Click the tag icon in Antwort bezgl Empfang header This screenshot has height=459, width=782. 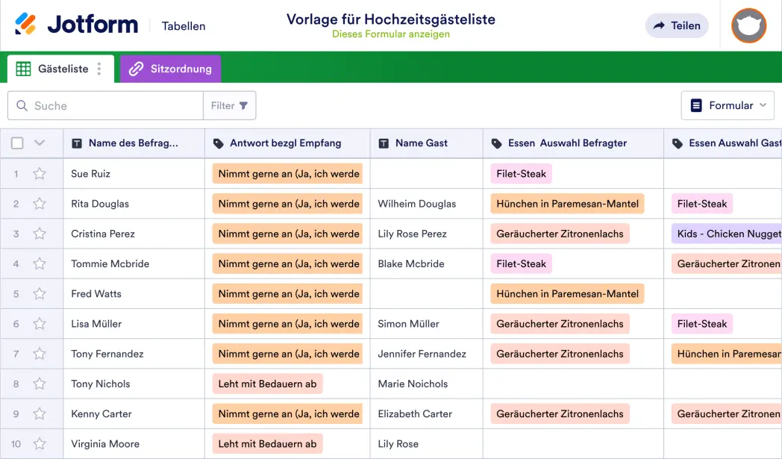click(219, 143)
